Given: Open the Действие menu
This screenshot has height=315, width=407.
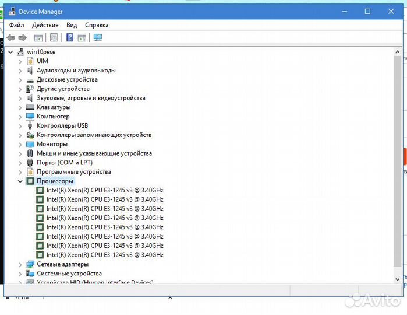Looking at the screenshot, I should click(45, 25).
